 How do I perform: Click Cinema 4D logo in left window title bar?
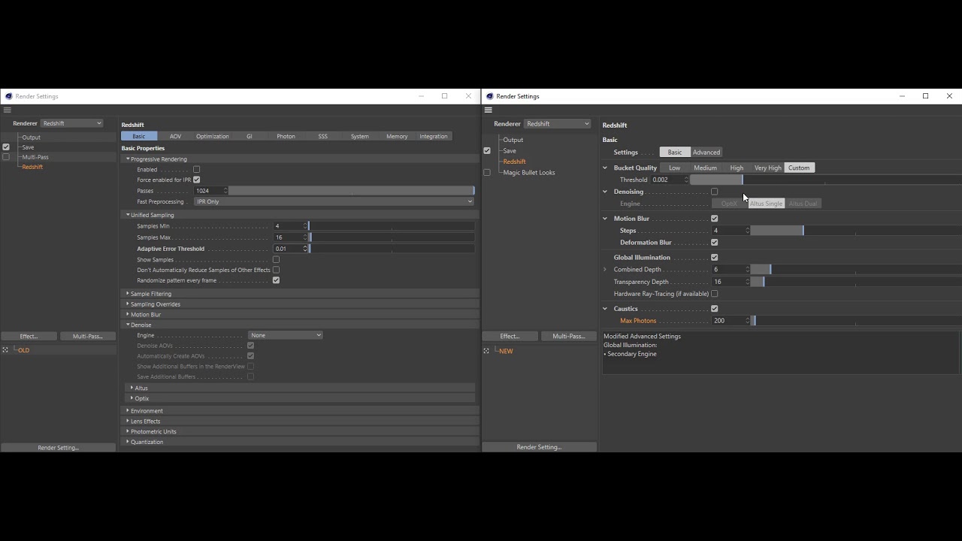pos(8,96)
